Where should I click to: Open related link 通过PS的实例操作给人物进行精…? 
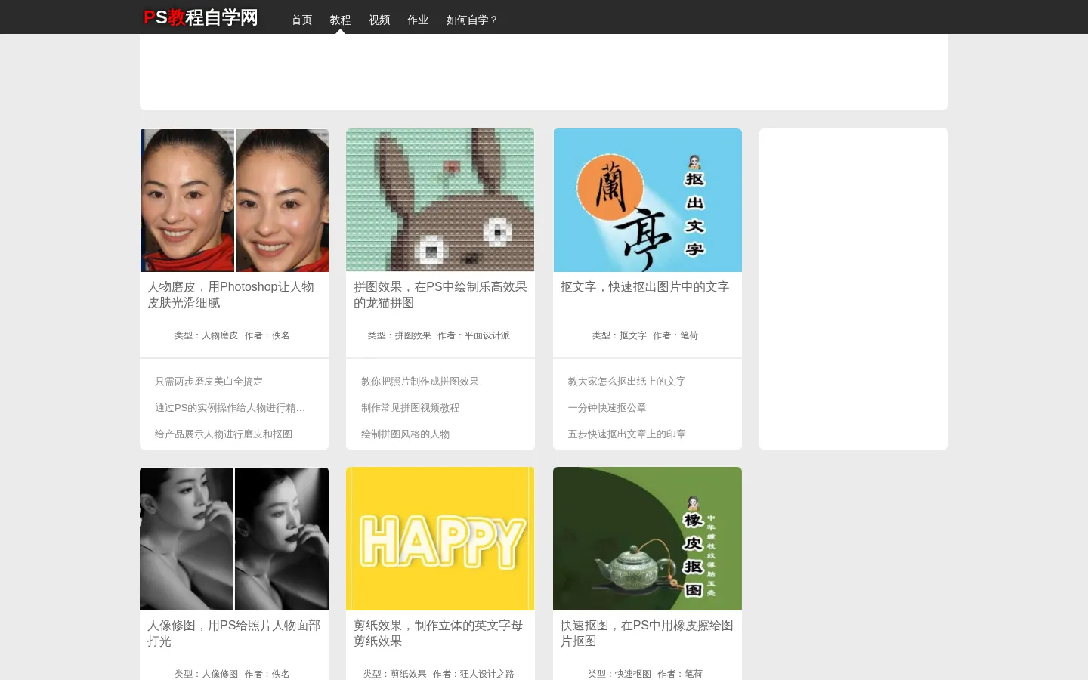pos(230,408)
